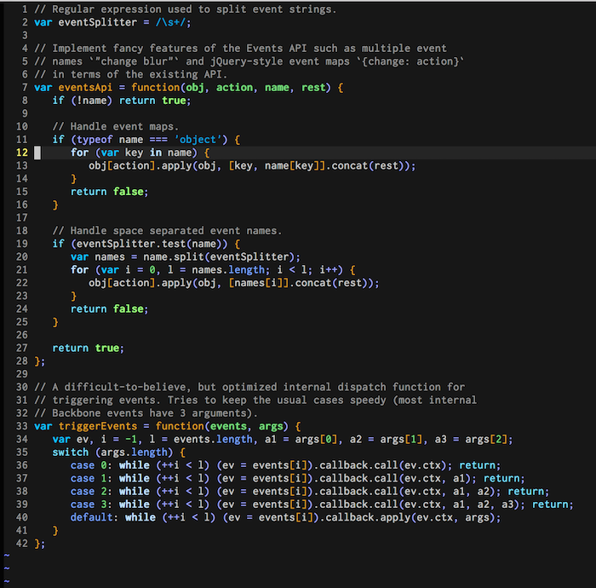
Task: Click the comment starting "A difficult-to-believe, but optimized"
Action: [259, 387]
